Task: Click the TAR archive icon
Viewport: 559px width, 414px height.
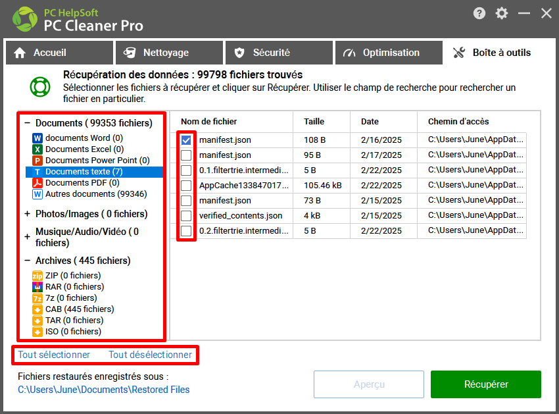Action: point(37,321)
